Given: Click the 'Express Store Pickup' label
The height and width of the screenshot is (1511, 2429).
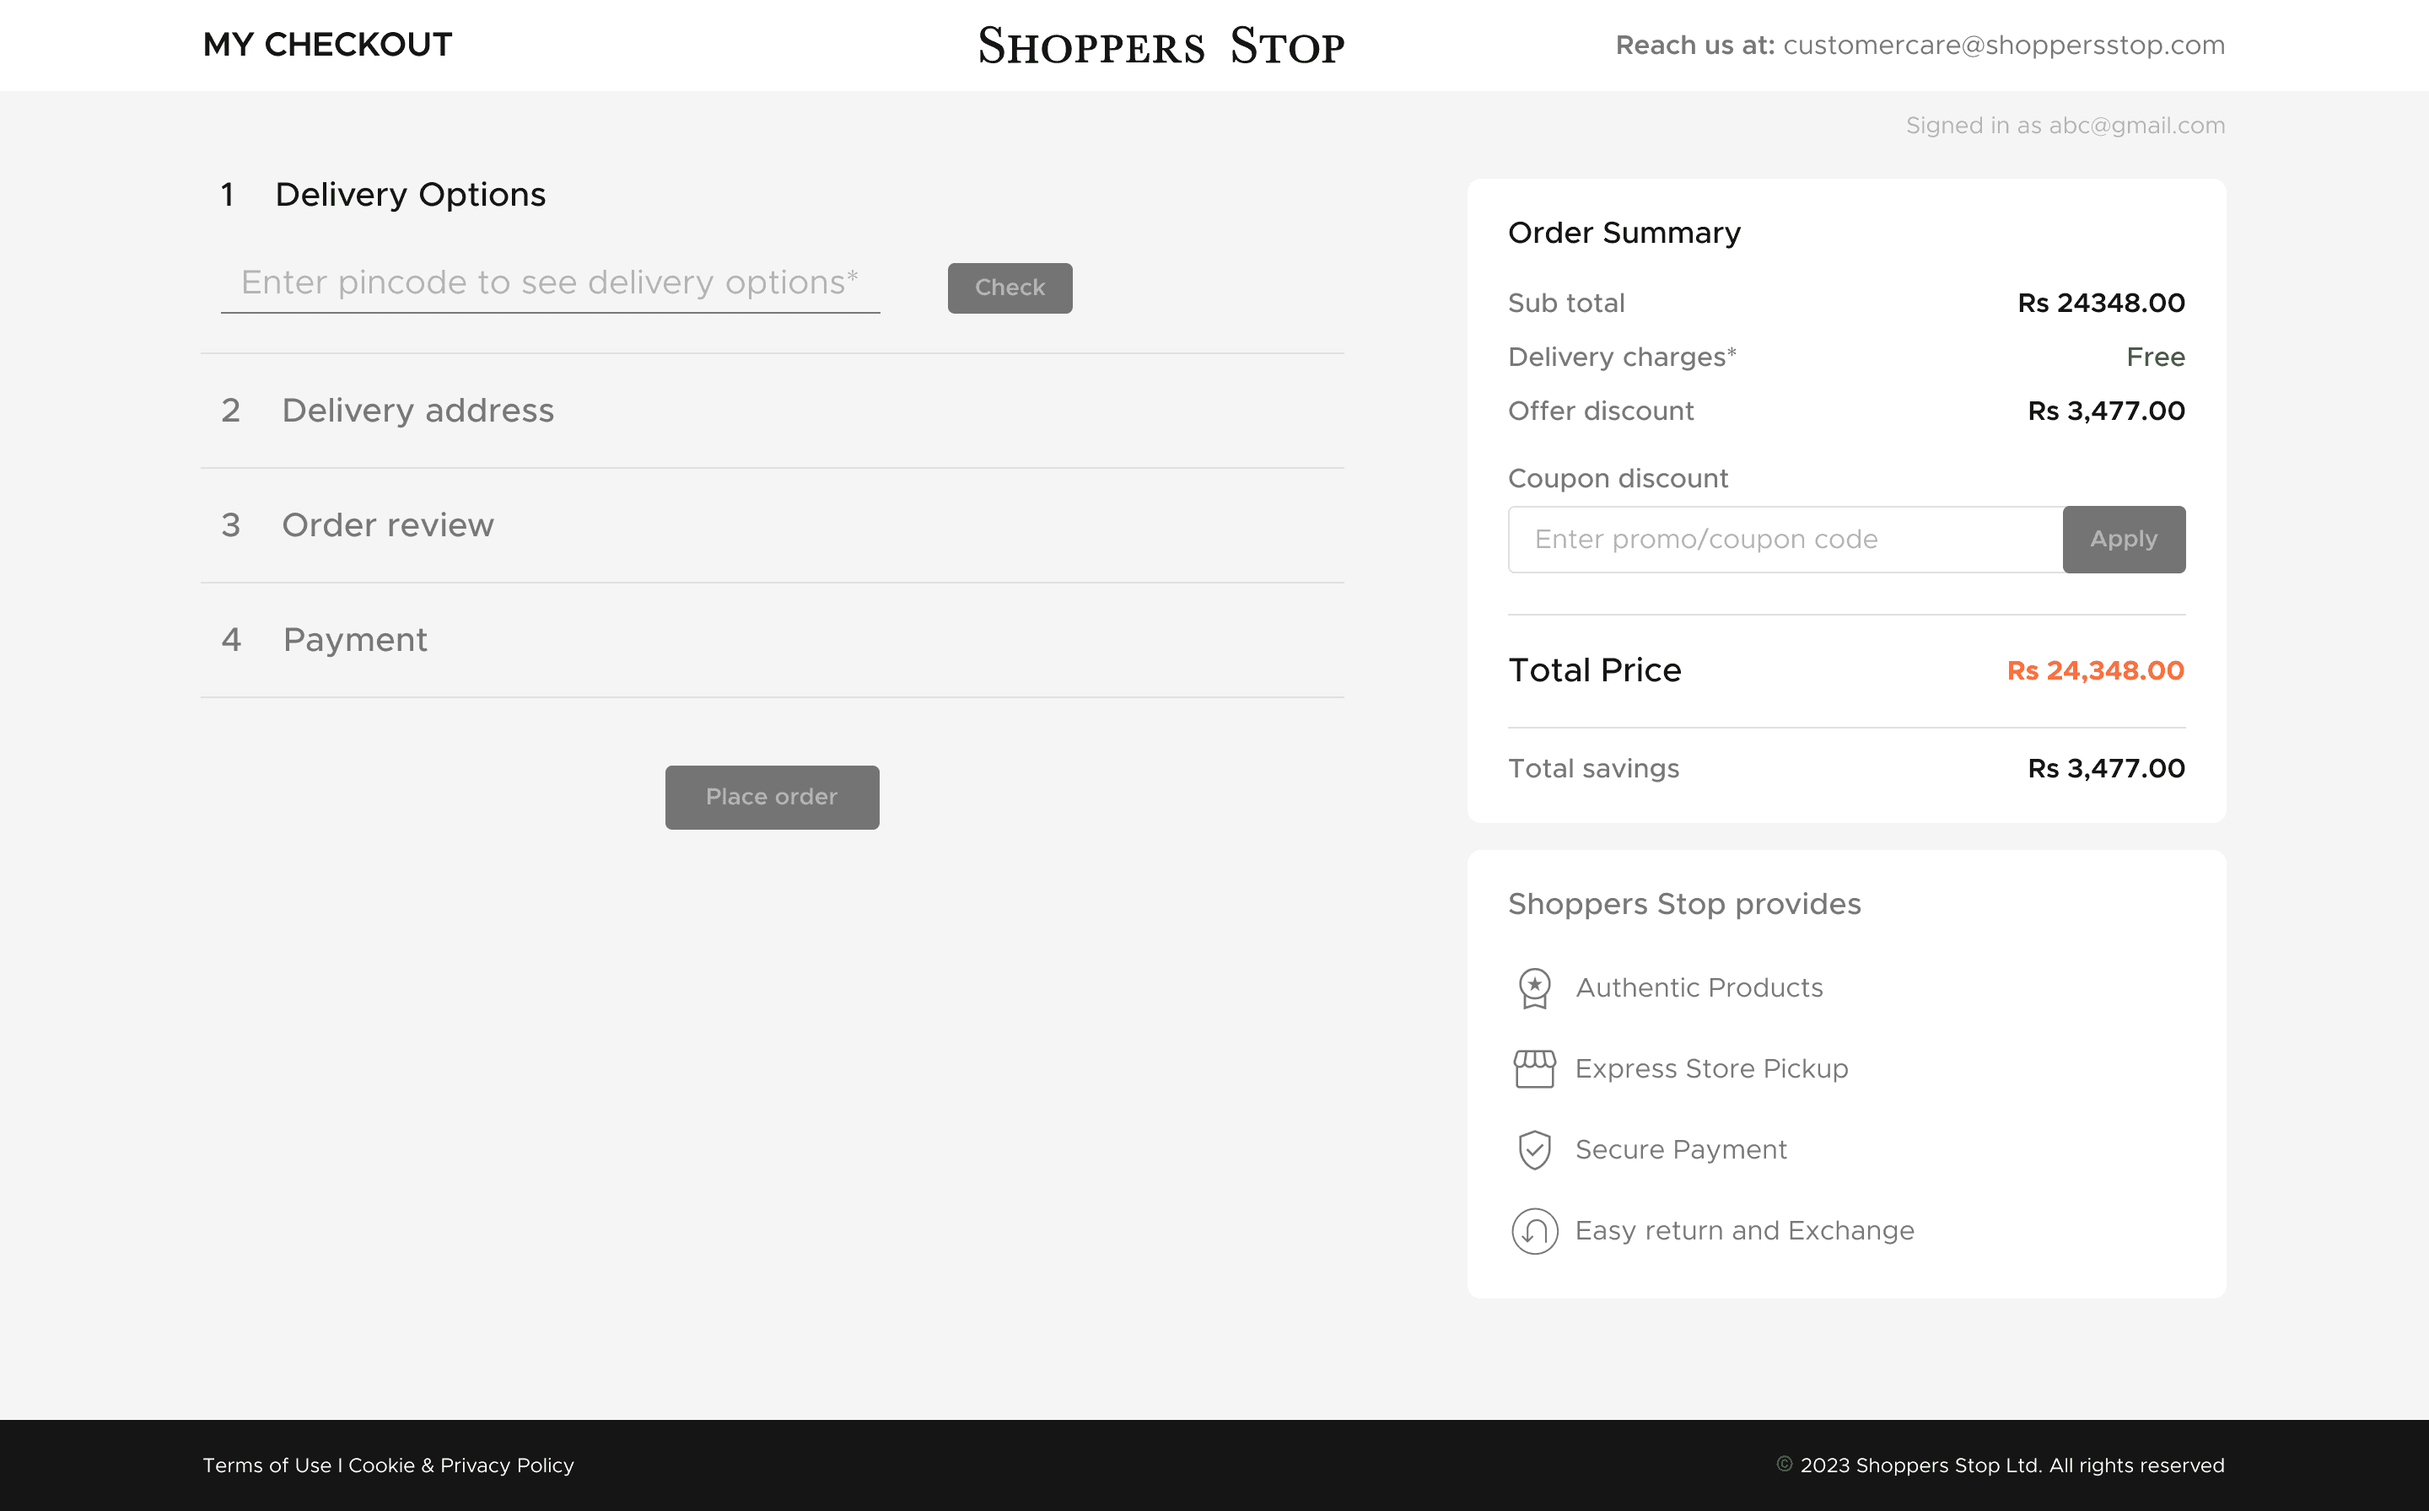Looking at the screenshot, I should point(1711,1069).
